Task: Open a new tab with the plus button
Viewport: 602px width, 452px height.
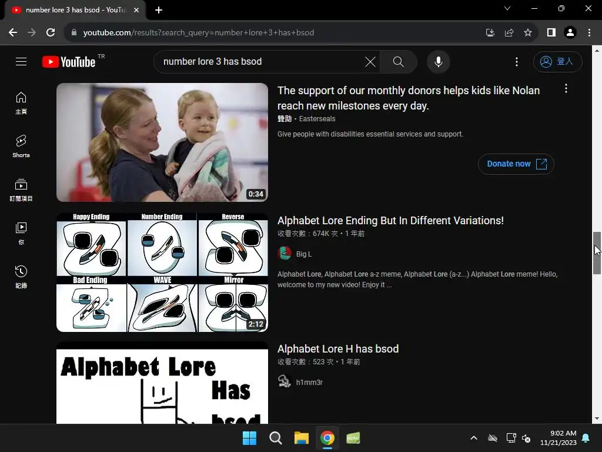Action: coord(159,10)
